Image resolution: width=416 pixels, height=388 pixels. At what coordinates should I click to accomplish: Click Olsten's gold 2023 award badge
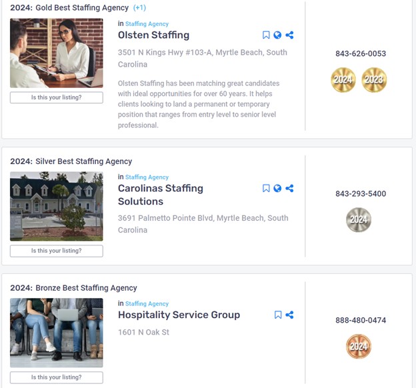(x=374, y=80)
